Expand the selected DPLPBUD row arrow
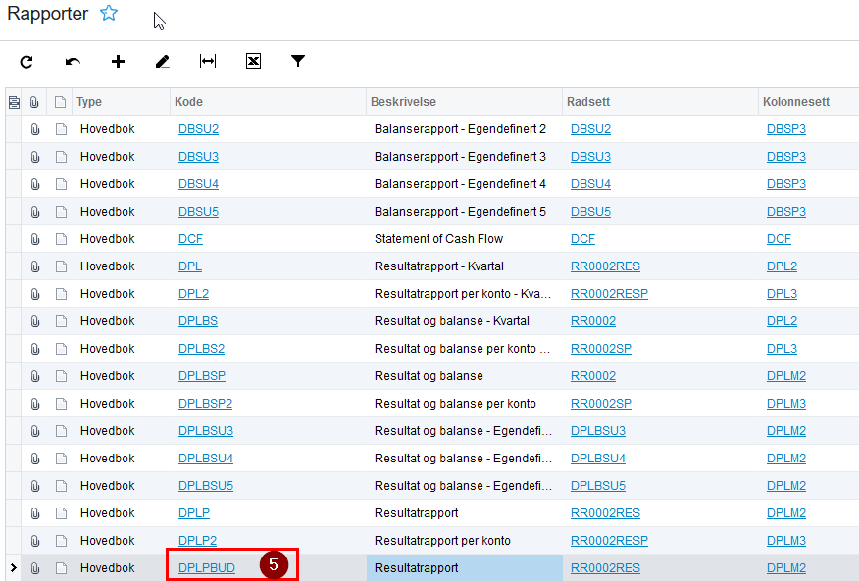This screenshot has width=859, height=581. (13, 568)
